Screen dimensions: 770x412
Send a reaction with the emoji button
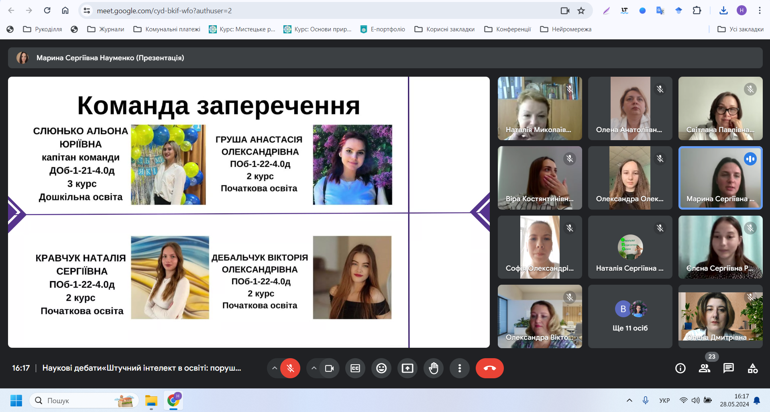point(381,368)
